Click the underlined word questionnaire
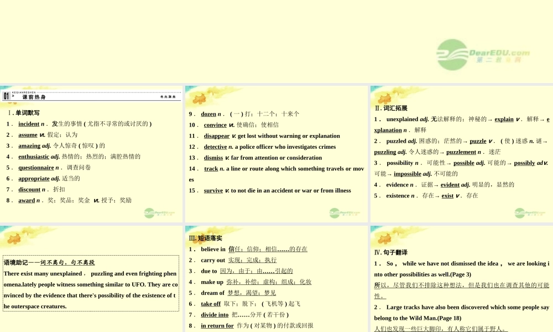The height and width of the screenshot is (332, 553). coord(36,168)
